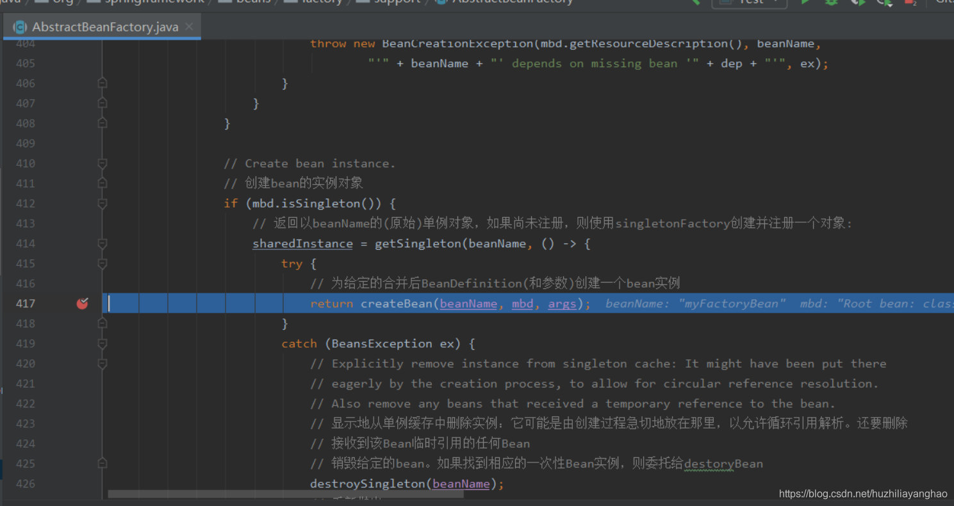Click line number 421 in the gutter
Viewport: 954px width, 506px height.
pos(26,384)
